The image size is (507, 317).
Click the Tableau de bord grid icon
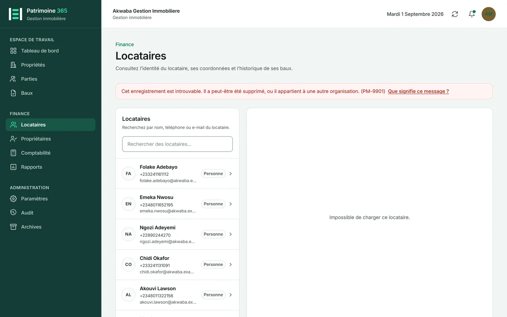(x=13, y=51)
